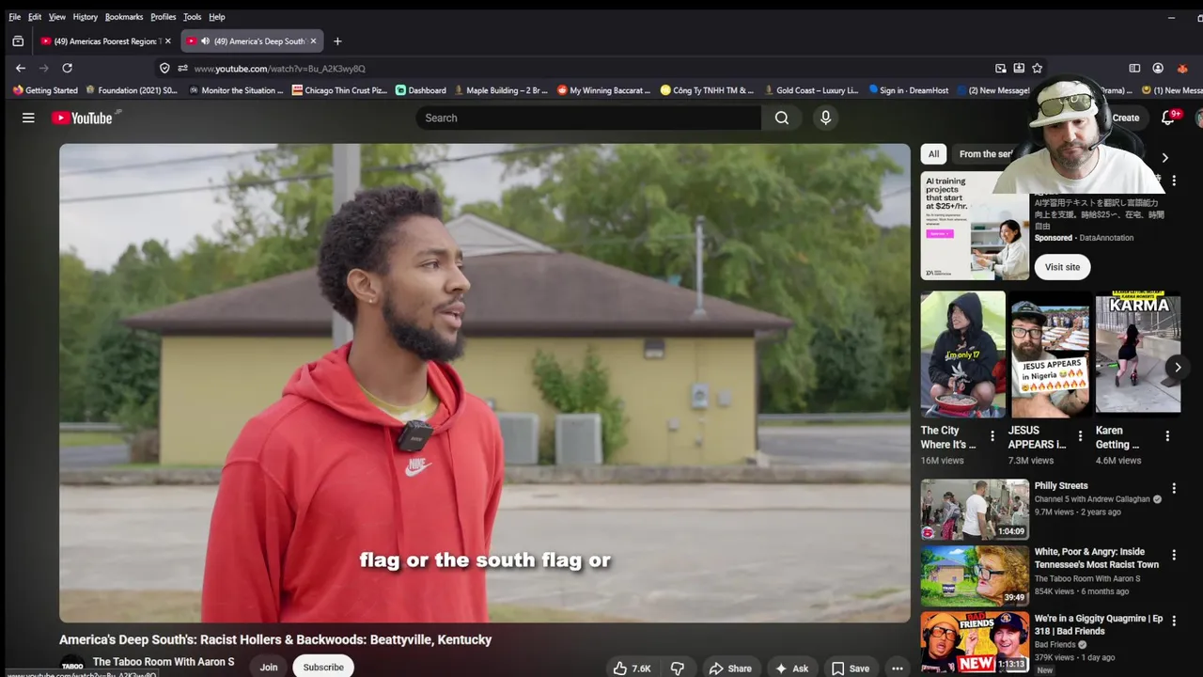Open Karen Getting KARMA short
Screen dimensions: 1203x677
(1137, 354)
